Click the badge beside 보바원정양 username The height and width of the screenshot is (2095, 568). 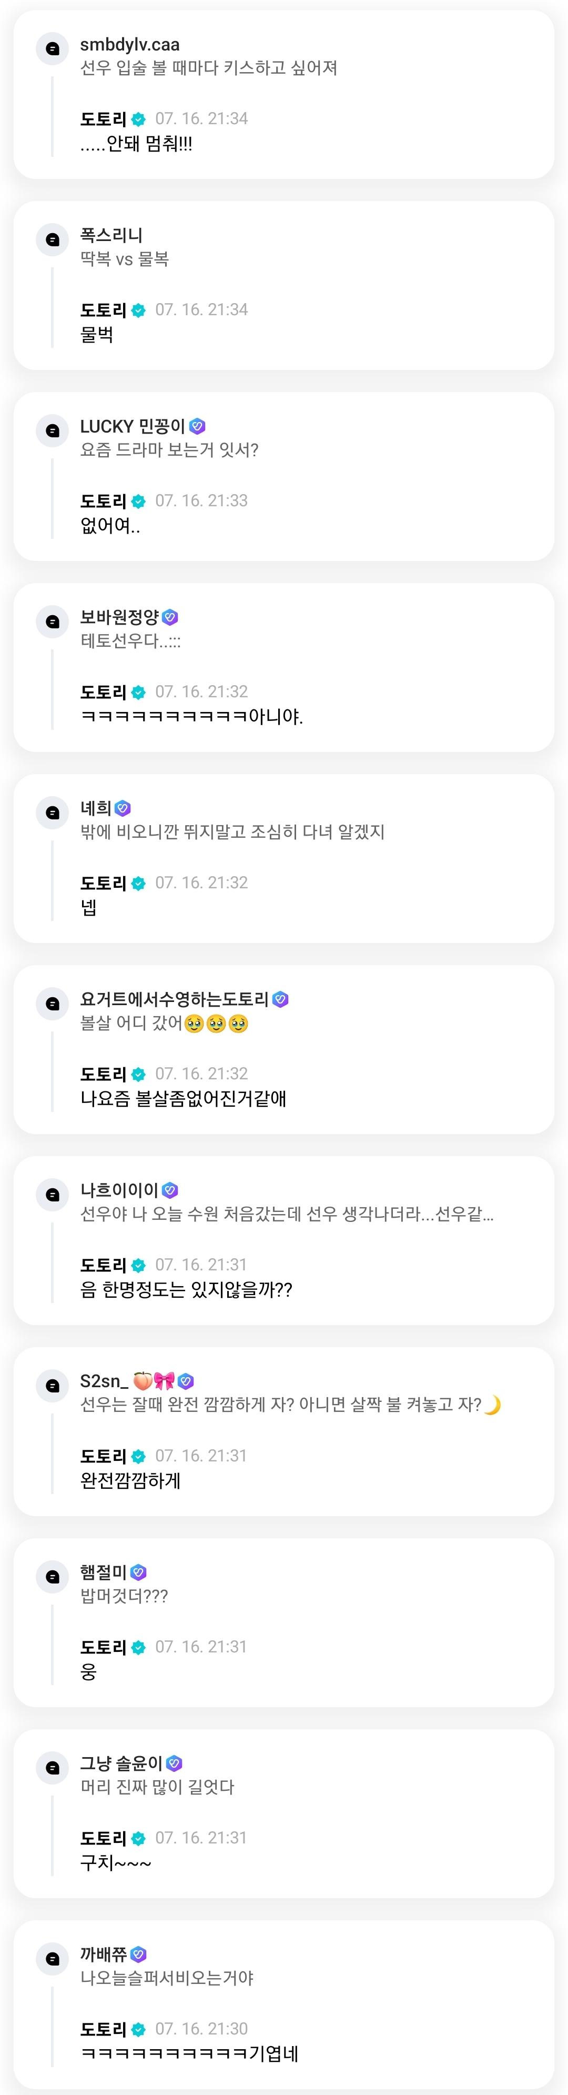pos(170,617)
